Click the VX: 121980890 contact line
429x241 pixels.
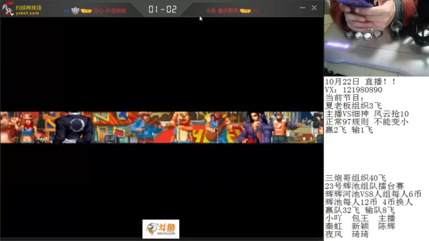point(353,89)
